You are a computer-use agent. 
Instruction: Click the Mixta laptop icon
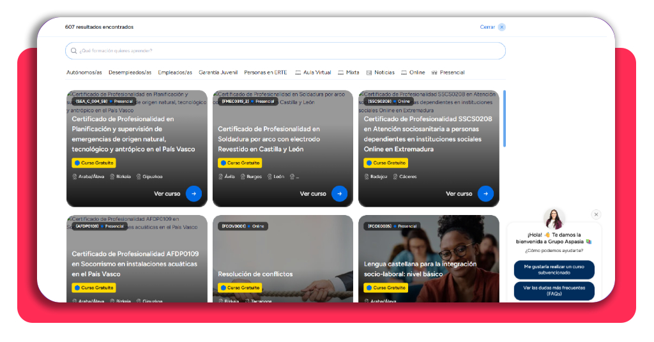click(341, 73)
